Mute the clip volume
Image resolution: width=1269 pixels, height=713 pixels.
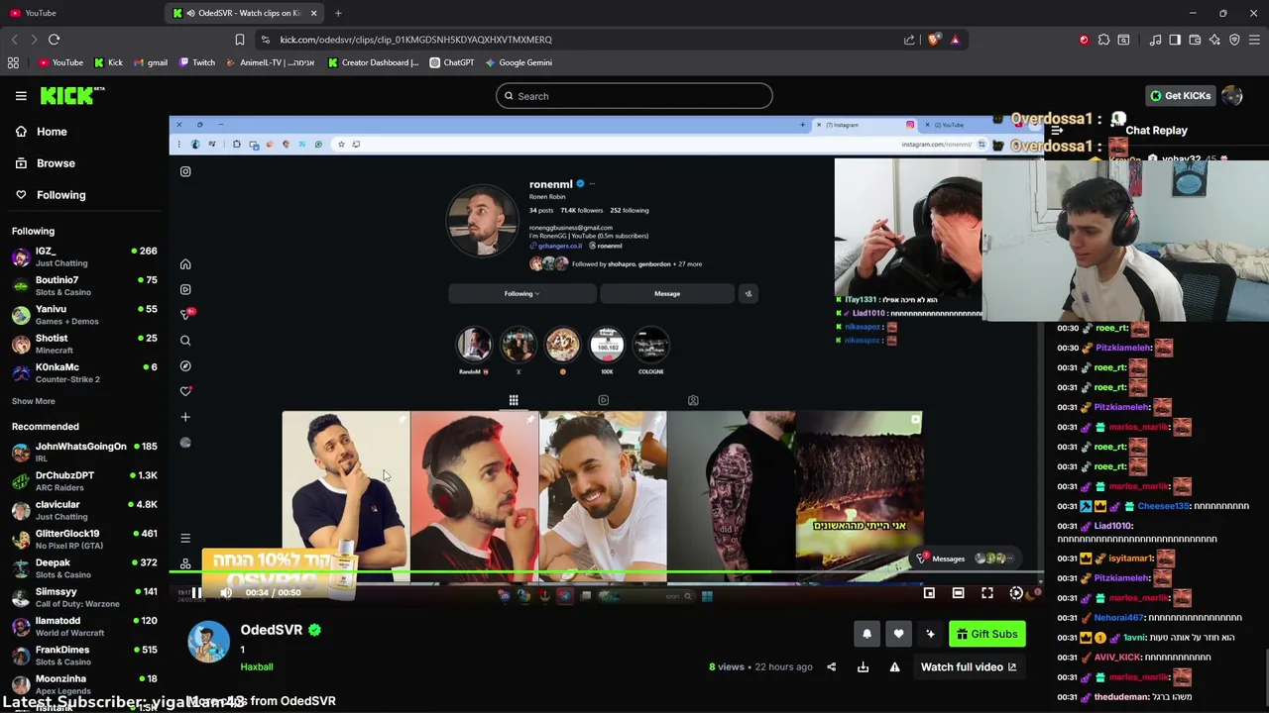226,593
